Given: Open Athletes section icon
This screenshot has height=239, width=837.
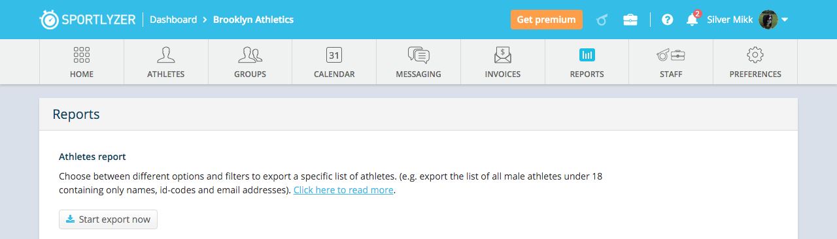Looking at the screenshot, I should [166, 55].
